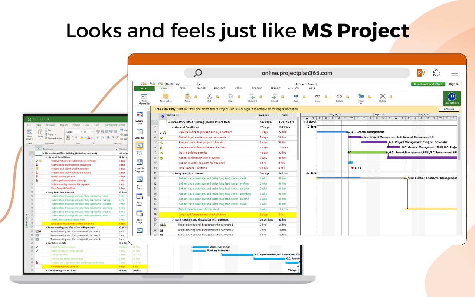Click the vertical scrollbar of task table

pos(298,139)
